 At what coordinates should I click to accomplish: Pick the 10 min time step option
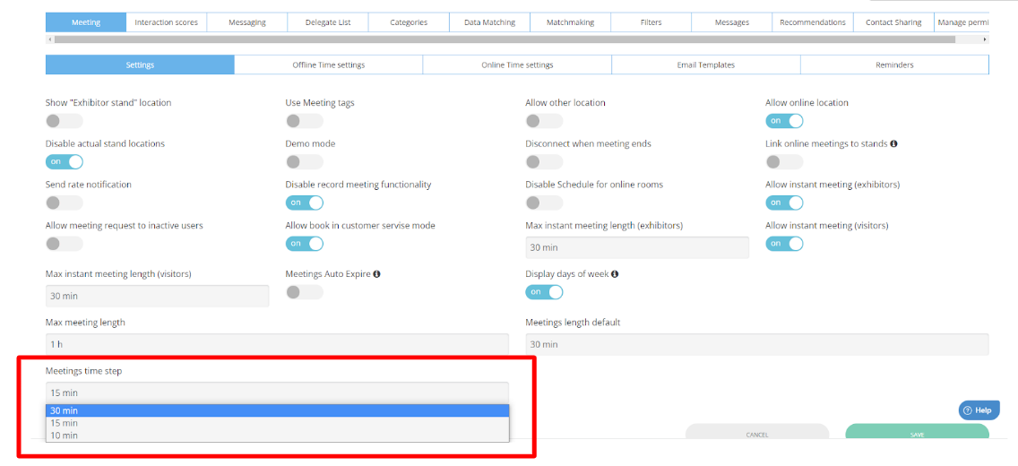[277, 435]
